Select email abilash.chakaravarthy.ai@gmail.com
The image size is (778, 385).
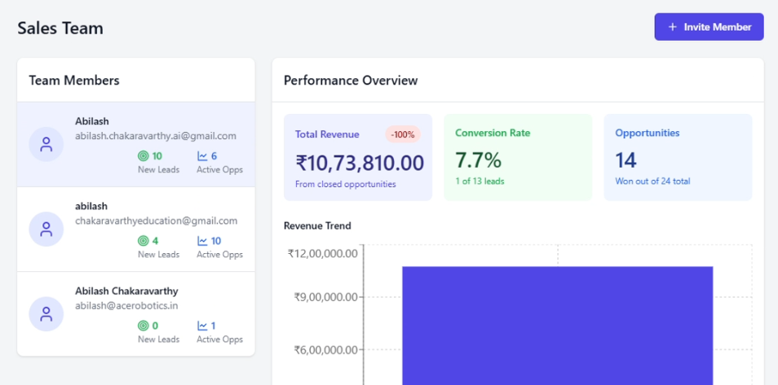[156, 136]
